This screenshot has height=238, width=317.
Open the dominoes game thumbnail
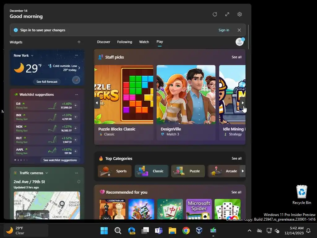click(228, 209)
